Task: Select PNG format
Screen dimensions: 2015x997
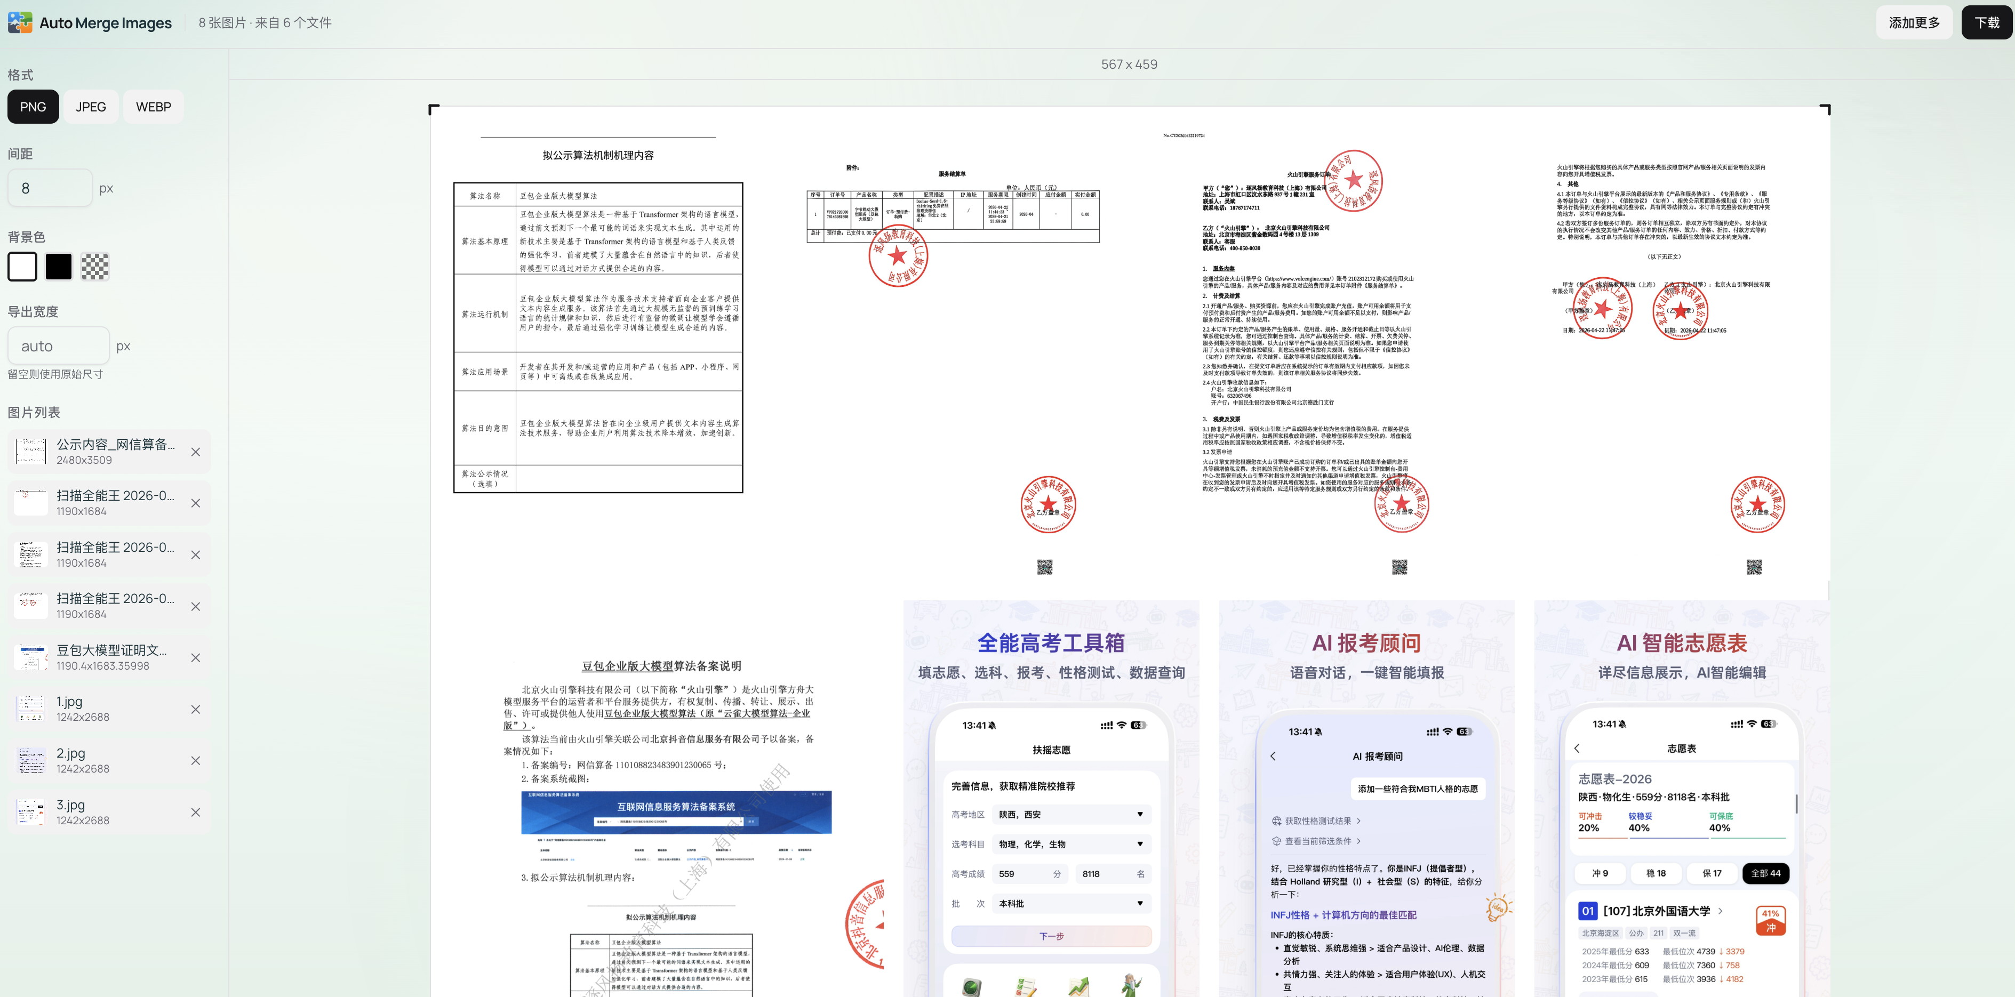Action: pos(33,107)
